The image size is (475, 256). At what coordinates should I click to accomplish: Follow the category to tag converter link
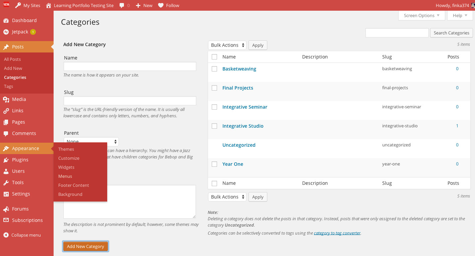click(337, 233)
